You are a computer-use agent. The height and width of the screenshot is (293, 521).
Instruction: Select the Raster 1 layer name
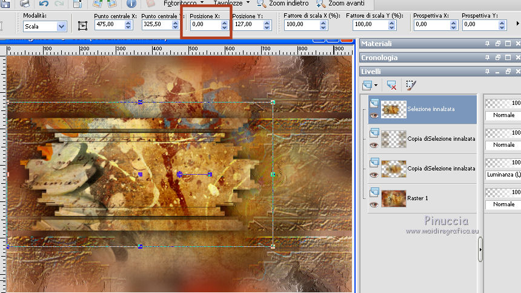coord(417,198)
